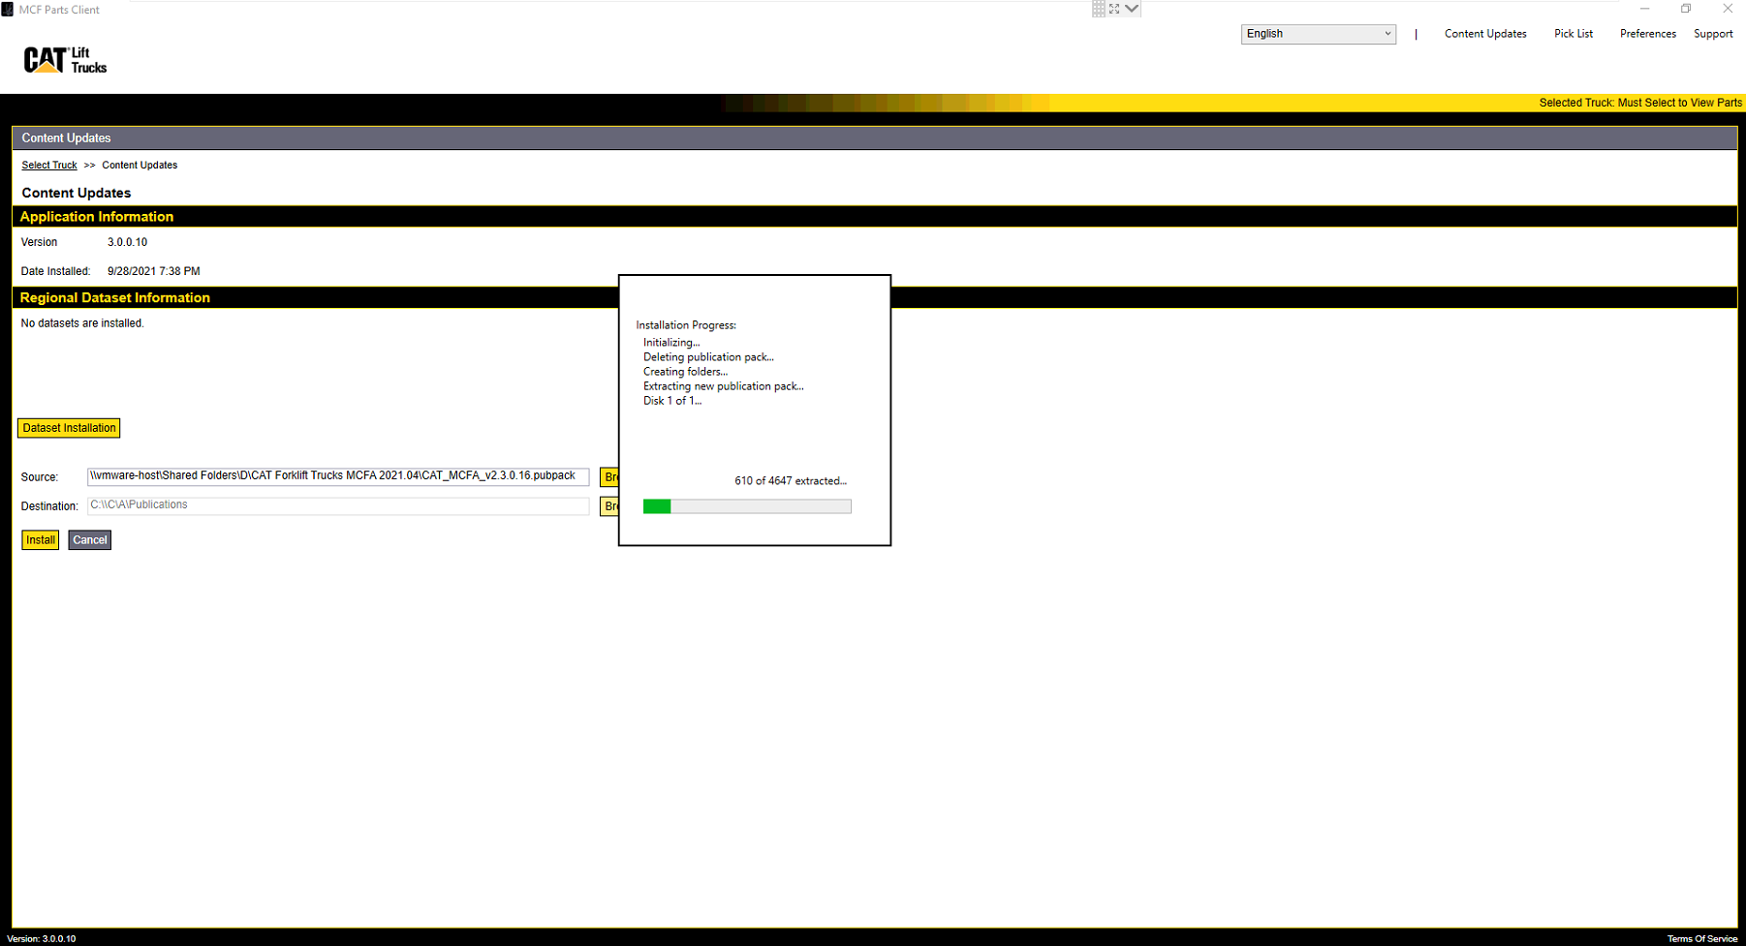Open the Terms Of Service link
The image size is (1746, 946).
click(x=1701, y=938)
